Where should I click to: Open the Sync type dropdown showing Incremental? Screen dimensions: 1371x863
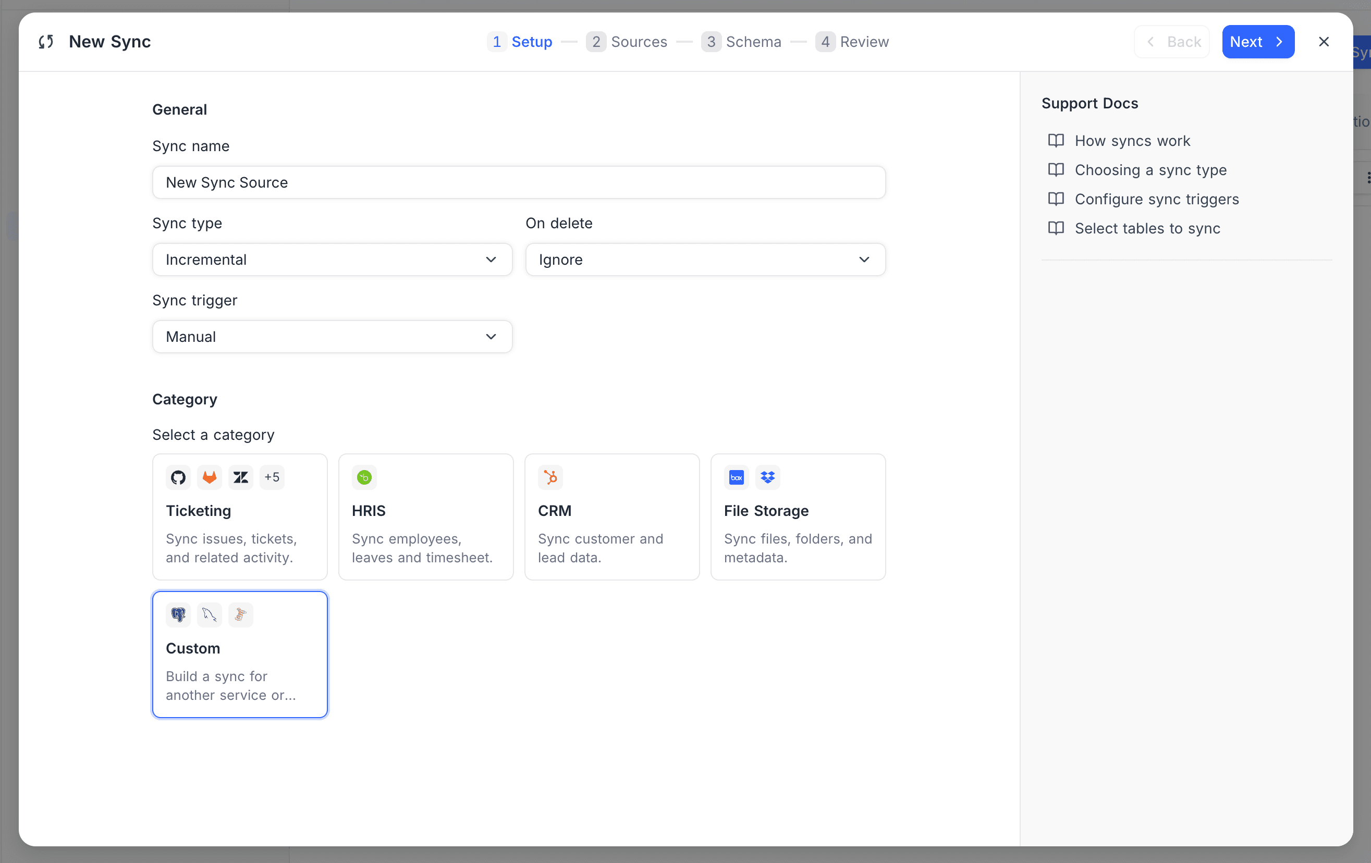click(333, 260)
